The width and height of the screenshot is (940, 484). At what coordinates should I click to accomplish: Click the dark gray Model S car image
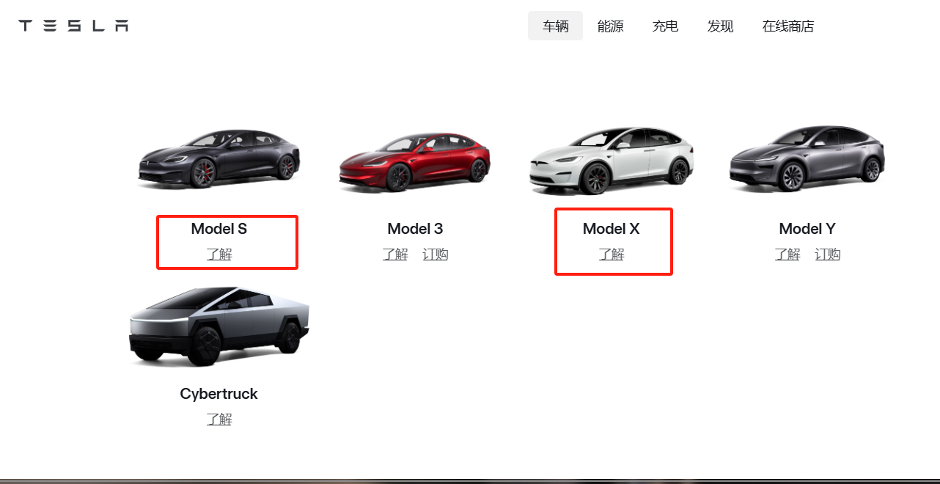pyautogui.click(x=219, y=159)
